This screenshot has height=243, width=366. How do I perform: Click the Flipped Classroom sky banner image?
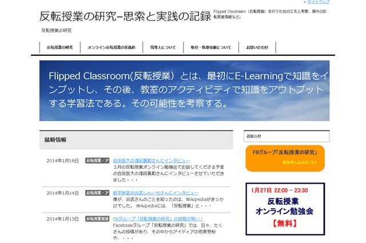[x=184, y=91]
